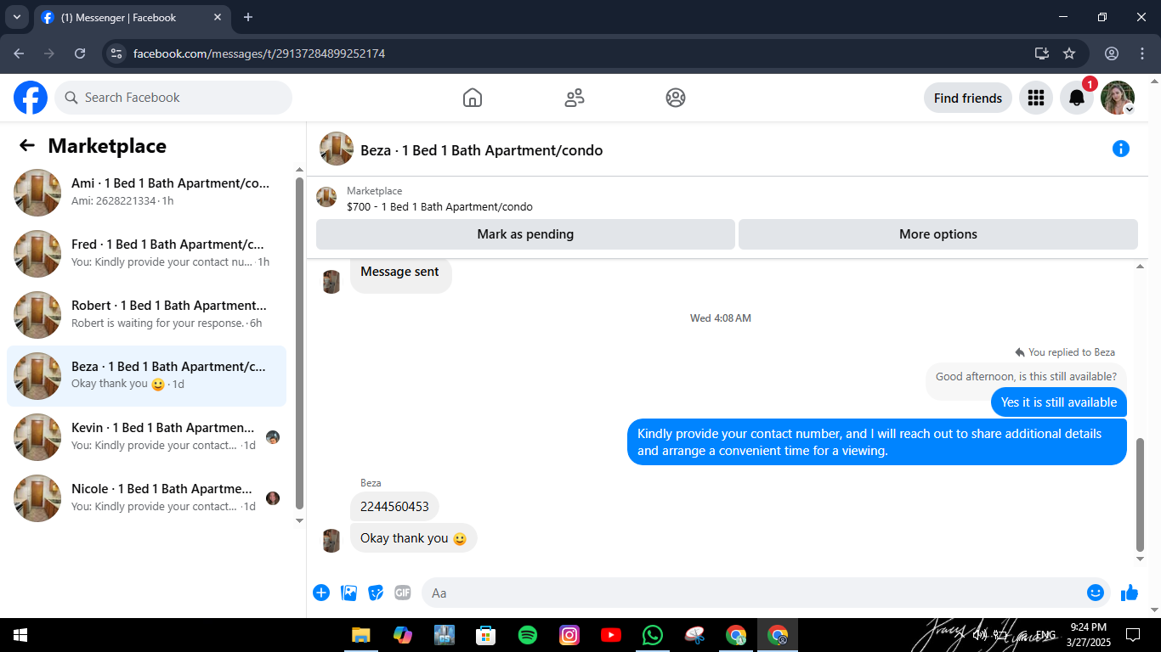Open Microsoft Store from the taskbar
This screenshot has height=652, width=1161.
tap(486, 635)
